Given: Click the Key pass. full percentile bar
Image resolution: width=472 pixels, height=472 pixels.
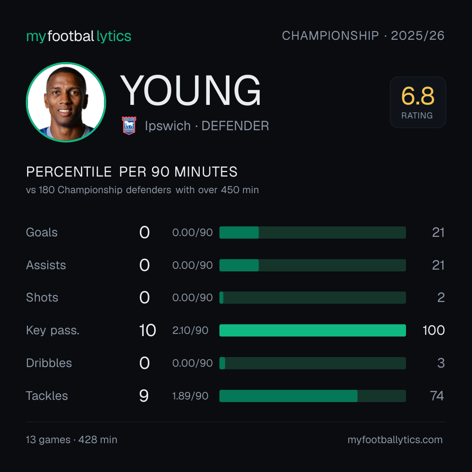Looking at the screenshot, I should 312,330.
